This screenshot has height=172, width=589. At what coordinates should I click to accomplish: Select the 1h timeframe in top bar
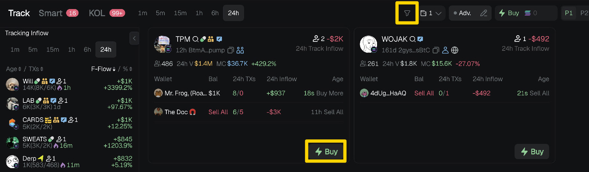[x=199, y=13]
